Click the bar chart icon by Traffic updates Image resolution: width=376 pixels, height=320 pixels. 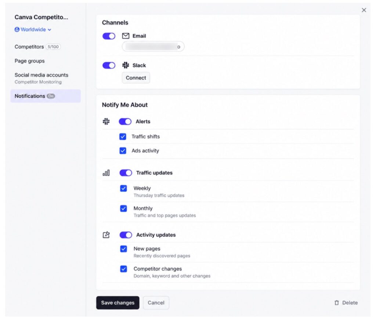click(x=106, y=173)
